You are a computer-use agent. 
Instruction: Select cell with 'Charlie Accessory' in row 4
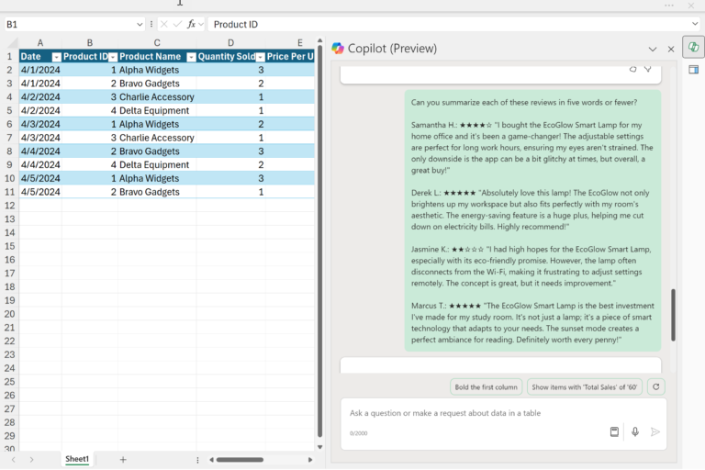tap(156, 97)
